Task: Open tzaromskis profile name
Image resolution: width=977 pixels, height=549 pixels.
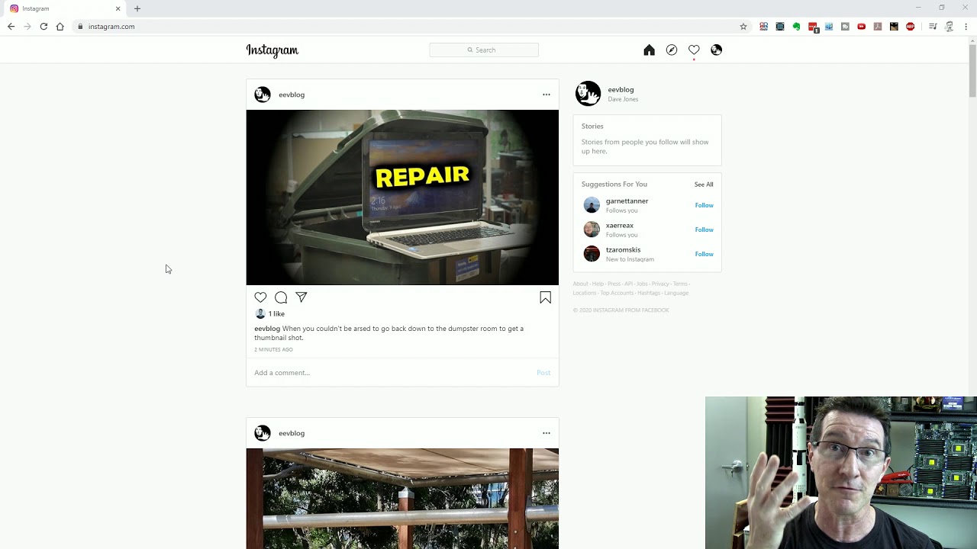Action: point(623,250)
